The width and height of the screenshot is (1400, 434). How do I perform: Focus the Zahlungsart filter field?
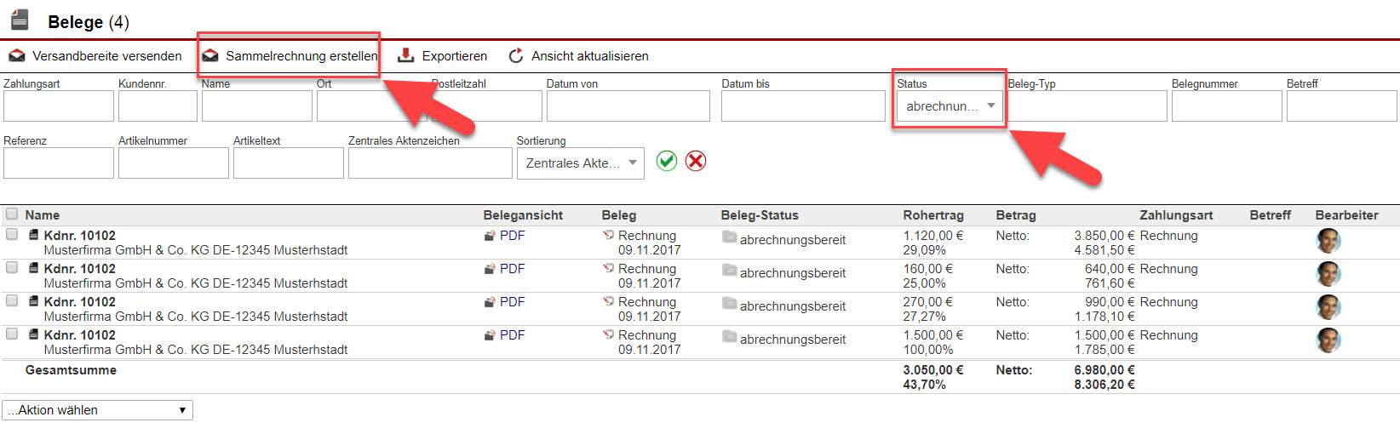[59, 106]
